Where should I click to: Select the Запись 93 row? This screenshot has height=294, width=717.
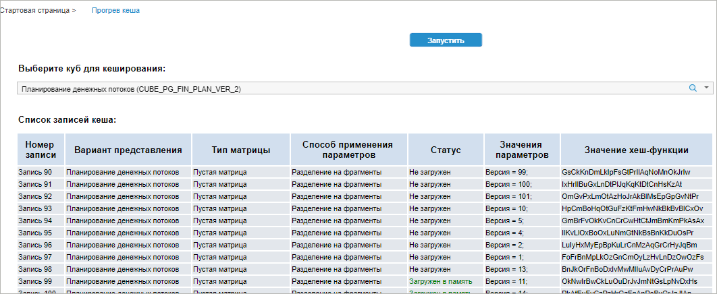pos(365,208)
